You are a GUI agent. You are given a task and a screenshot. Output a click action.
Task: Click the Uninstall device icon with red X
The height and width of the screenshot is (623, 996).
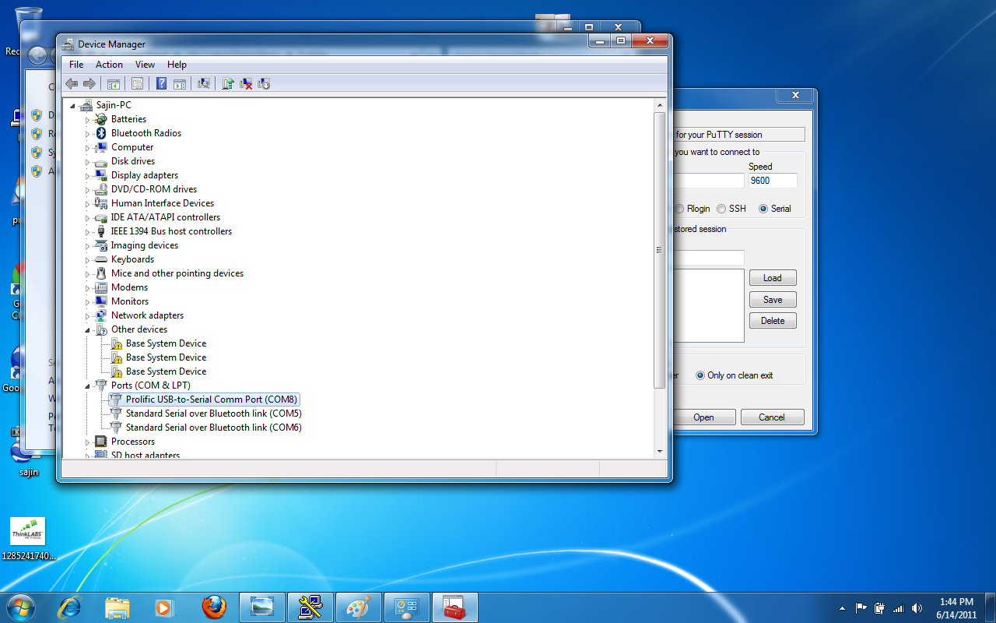pyautogui.click(x=246, y=84)
